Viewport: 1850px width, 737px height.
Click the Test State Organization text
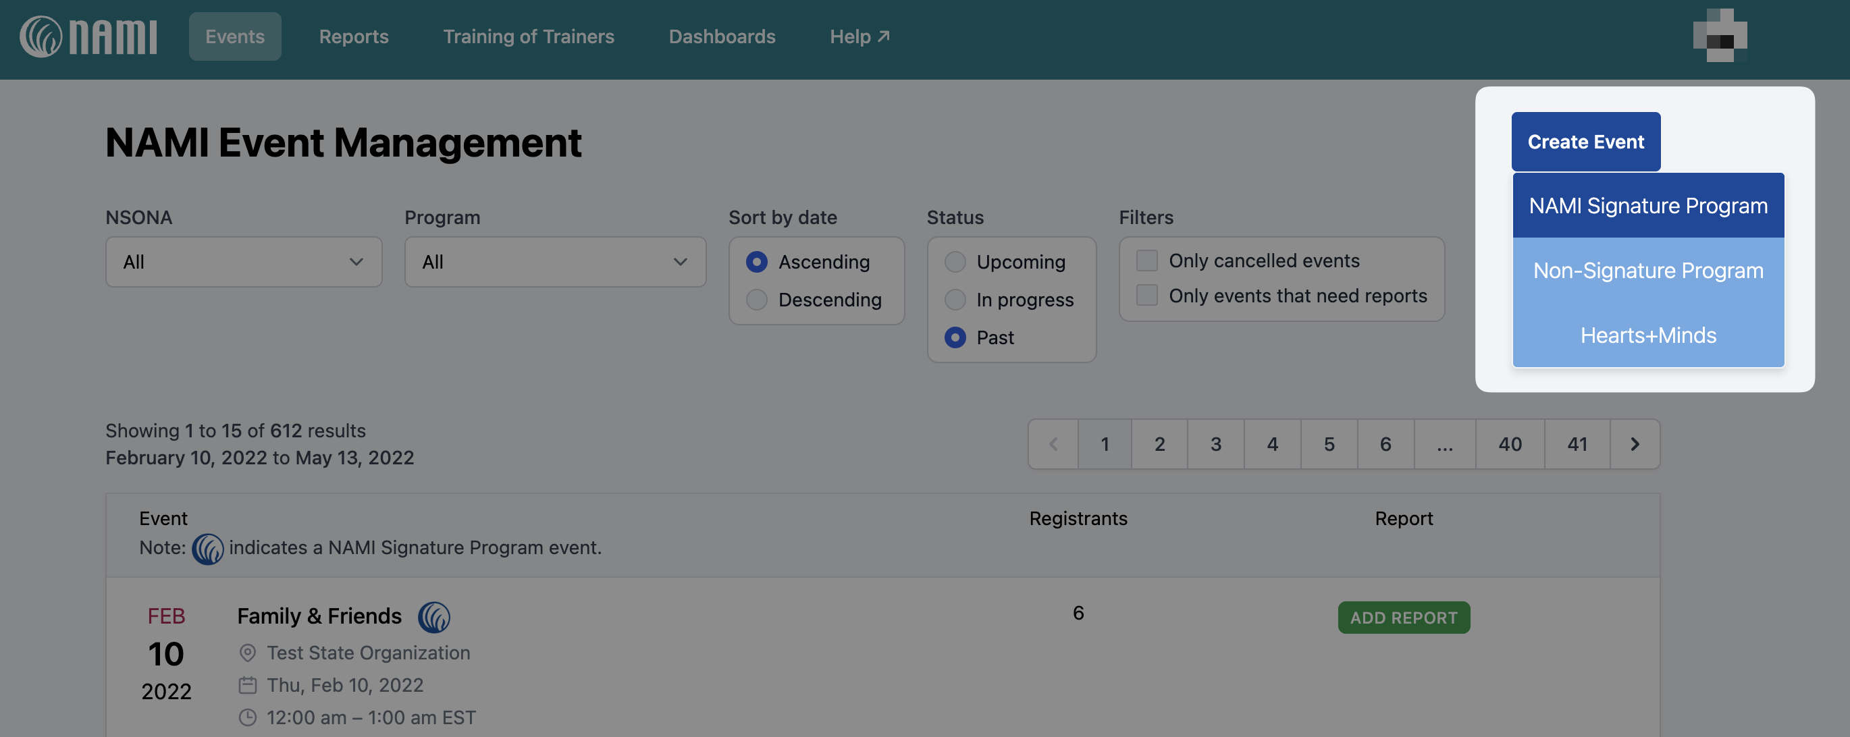(369, 653)
